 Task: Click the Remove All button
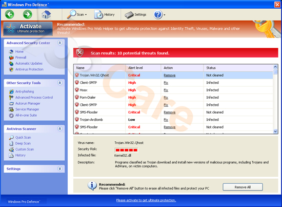(243, 187)
